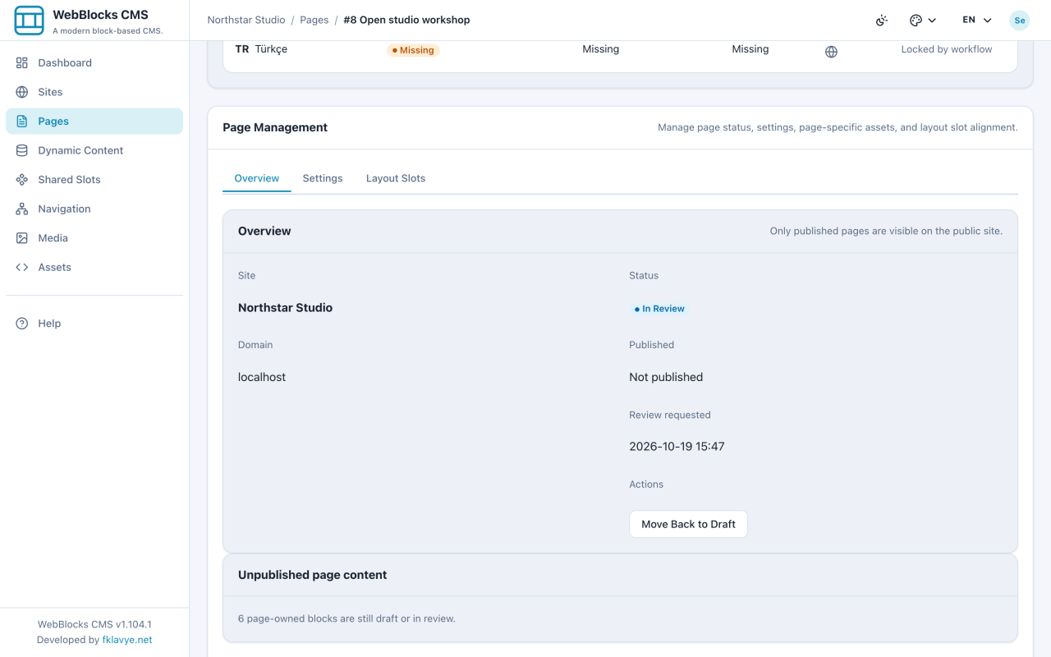Click the localhost domain value
The height and width of the screenshot is (657, 1051).
click(262, 377)
